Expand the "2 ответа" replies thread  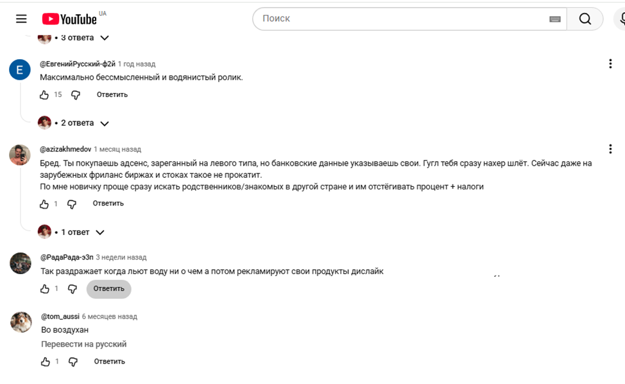[x=74, y=123]
